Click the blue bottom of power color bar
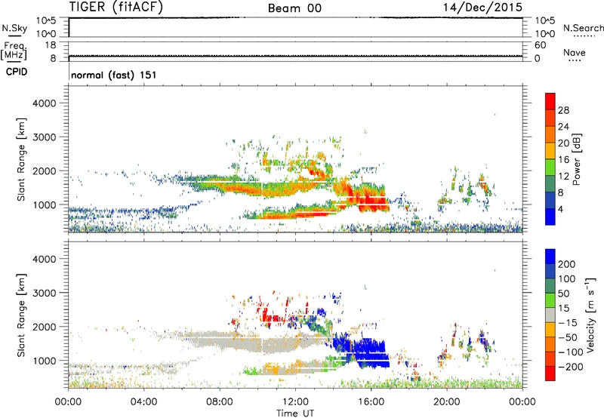Image resolution: width=604 pixels, height=418 pixels. pyautogui.click(x=550, y=217)
